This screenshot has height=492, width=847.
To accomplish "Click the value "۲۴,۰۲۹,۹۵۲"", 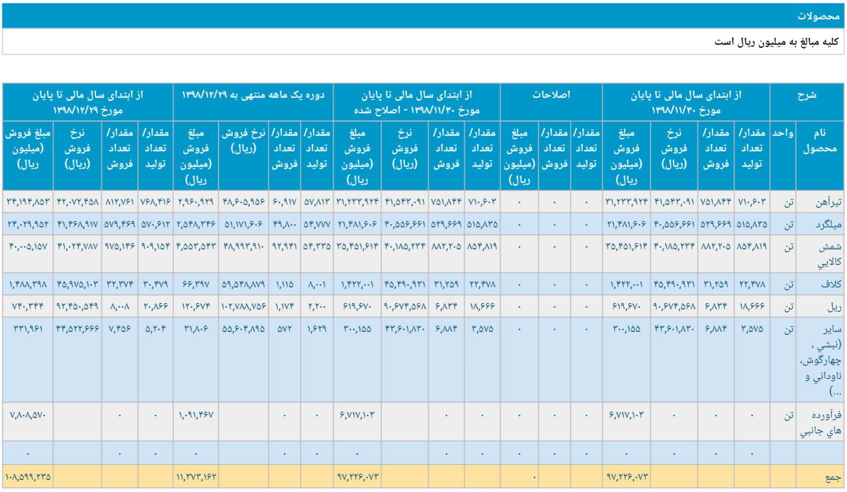I will (x=28, y=224).
